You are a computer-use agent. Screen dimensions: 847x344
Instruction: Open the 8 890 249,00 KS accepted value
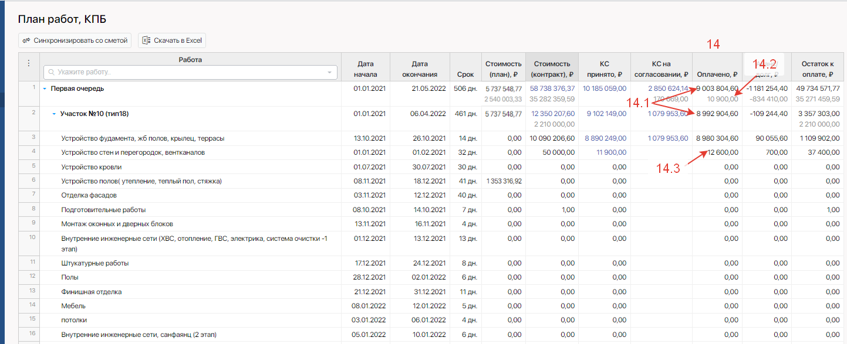(x=605, y=138)
